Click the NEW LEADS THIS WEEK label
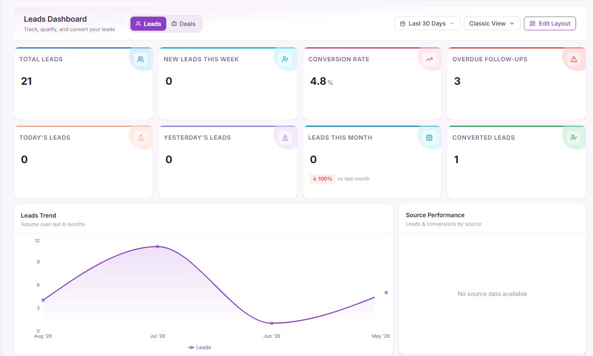The height and width of the screenshot is (356, 593). 201,59
